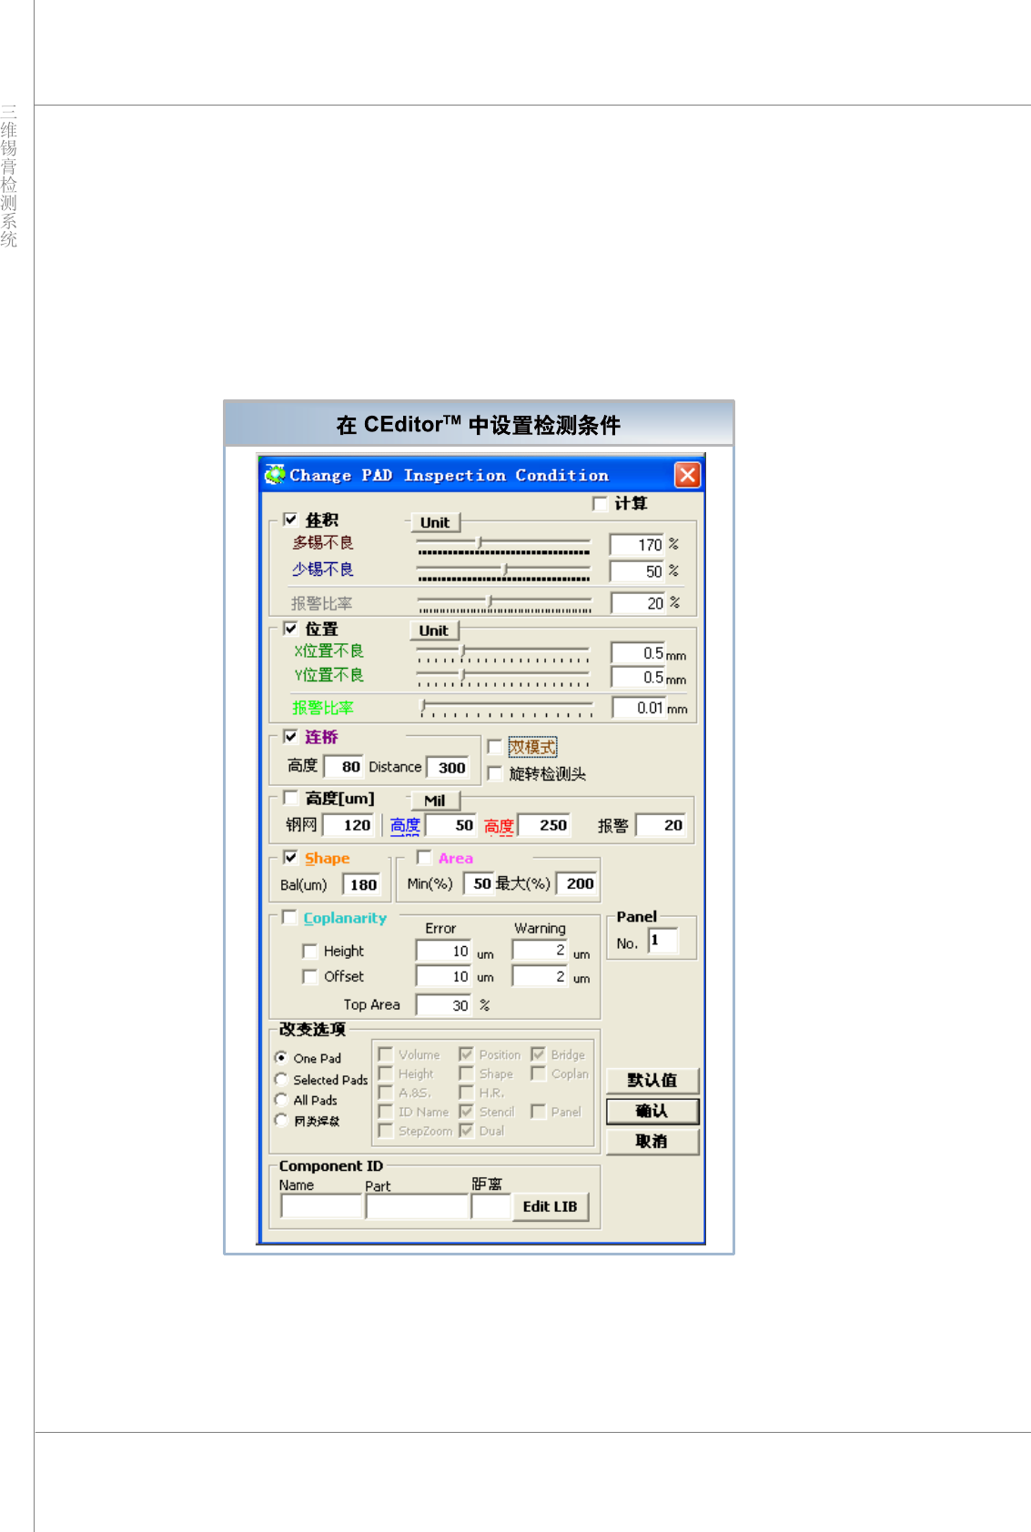Screen dimensions: 1031x1532
Task: Click the volume 报警比率 slider
Action: point(504,603)
